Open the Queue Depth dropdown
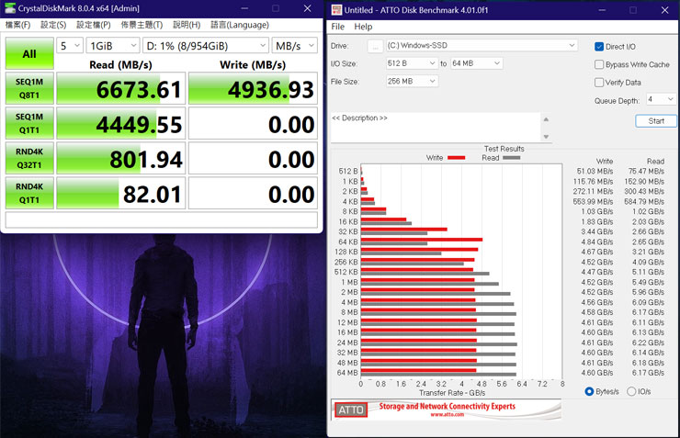 click(661, 99)
